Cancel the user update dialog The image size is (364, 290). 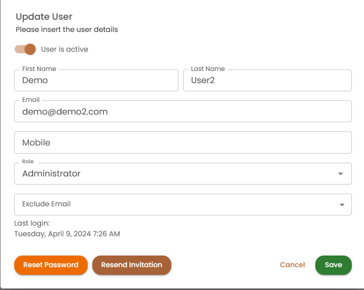pos(293,265)
